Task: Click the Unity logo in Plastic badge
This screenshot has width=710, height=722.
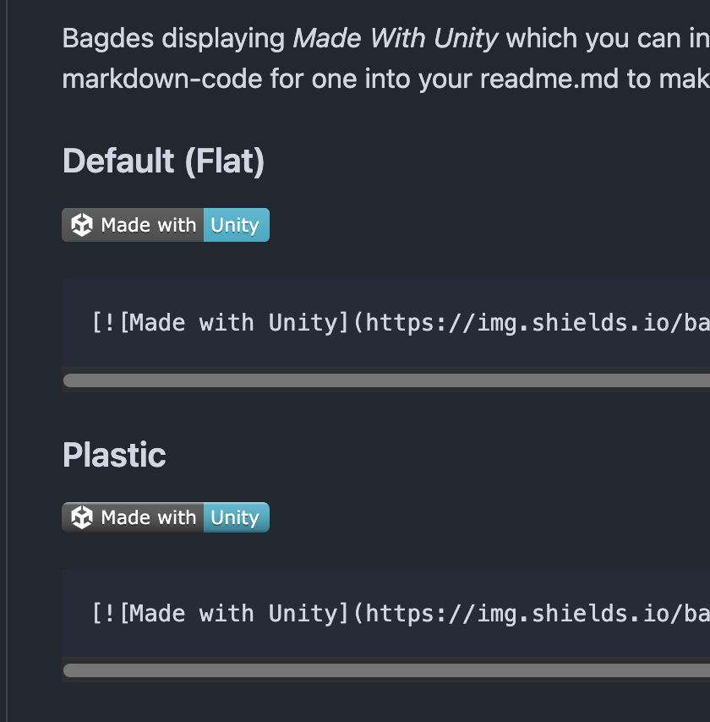Action: (x=82, y=517)
